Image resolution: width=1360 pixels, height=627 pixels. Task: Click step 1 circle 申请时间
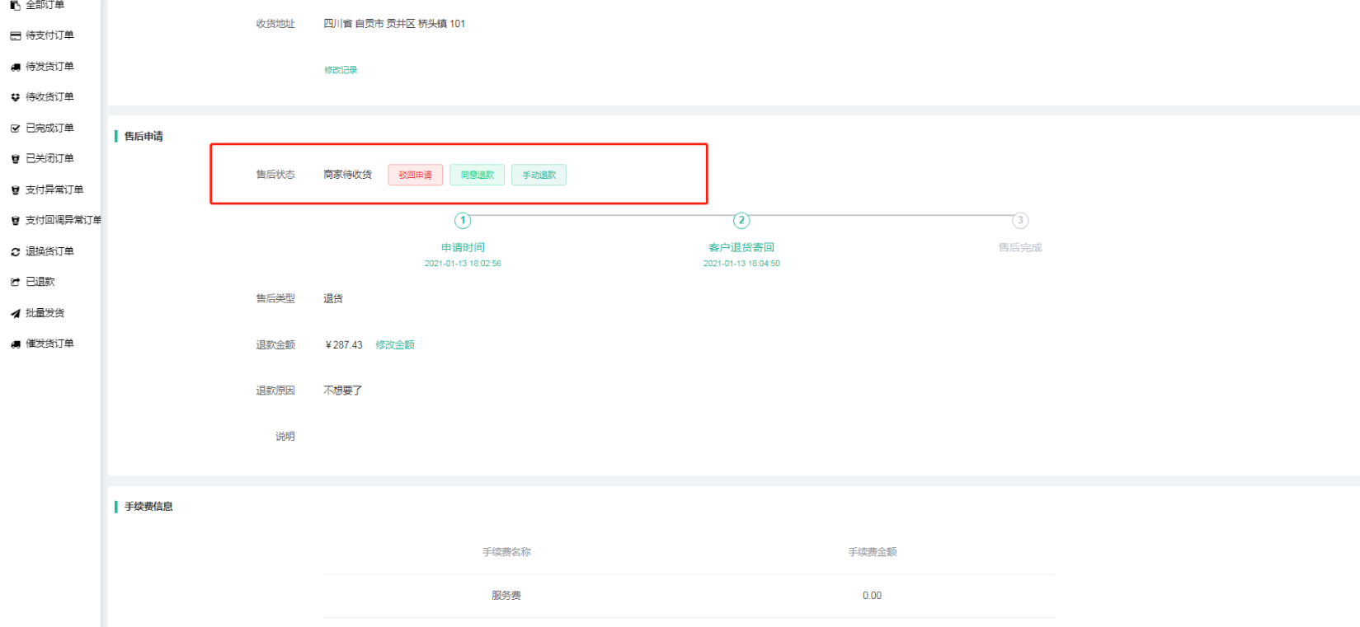click(463, 220)
